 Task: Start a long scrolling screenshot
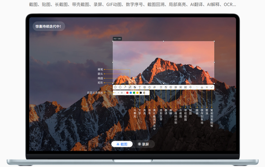click(181, 87)
